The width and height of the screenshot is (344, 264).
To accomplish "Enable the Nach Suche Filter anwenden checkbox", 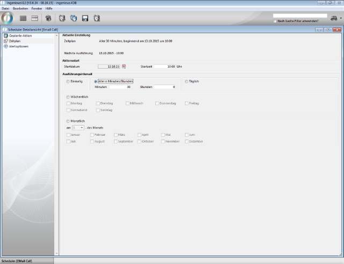I will (x=275, y=21).
